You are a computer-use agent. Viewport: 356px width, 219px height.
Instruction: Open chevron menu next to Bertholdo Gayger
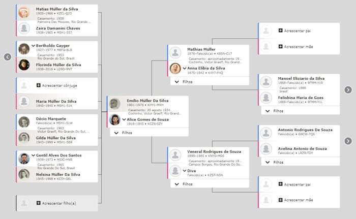coord(33,46)
